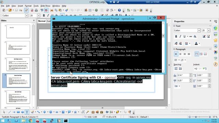Image resolution: width=219 pixels, height=123 pixels.
Task: Open the Tools menu
Action: point(36,6)
